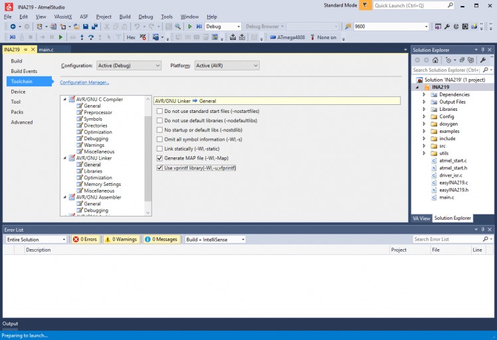Click the Find in Files magnifier icon
The height and width of the screenshot is (340, 497).
(x=178, y=27)
